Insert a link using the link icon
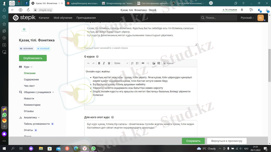Viewport: 271px width, 152px height. (143, 63)
